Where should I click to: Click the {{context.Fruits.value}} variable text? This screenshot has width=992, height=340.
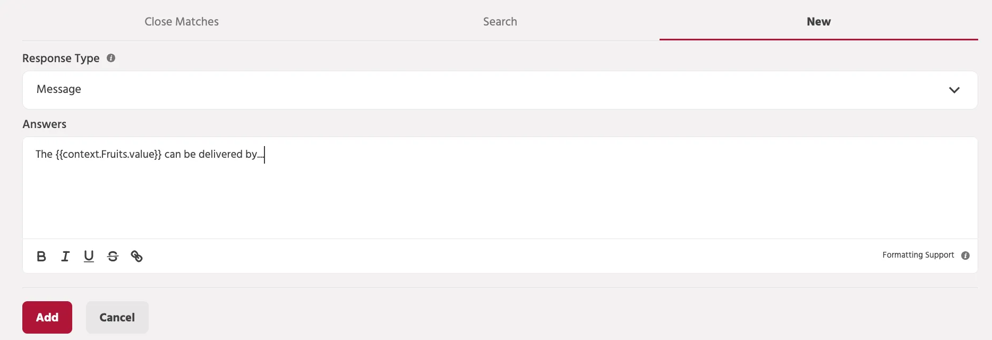108,154
